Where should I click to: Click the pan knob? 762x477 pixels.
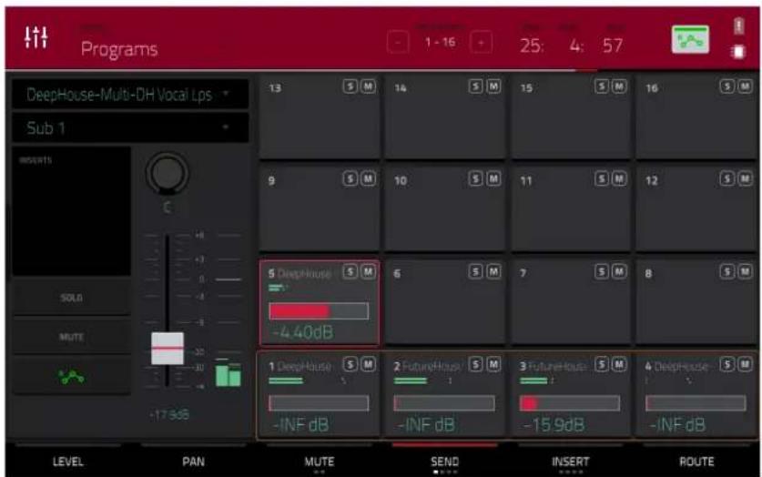coord(168,173)
